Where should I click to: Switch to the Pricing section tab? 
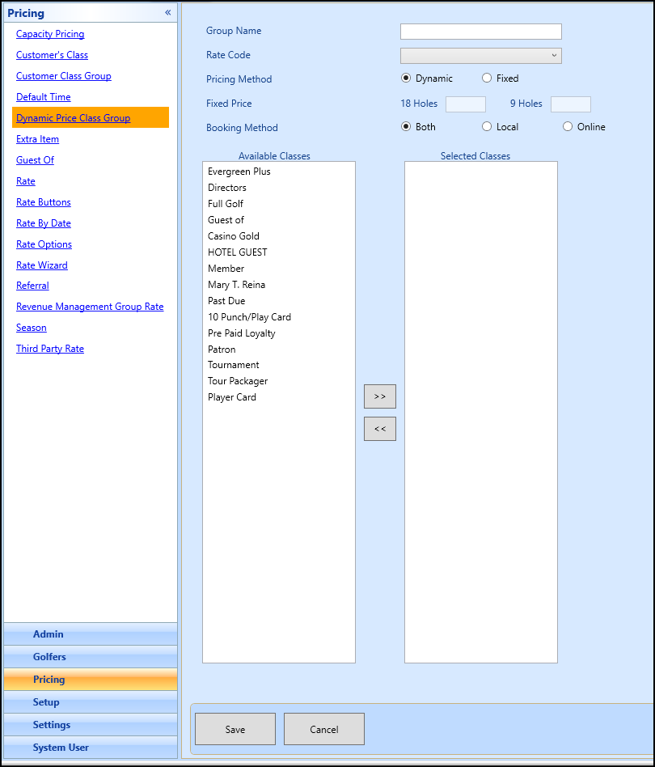[x=91, y=680]
